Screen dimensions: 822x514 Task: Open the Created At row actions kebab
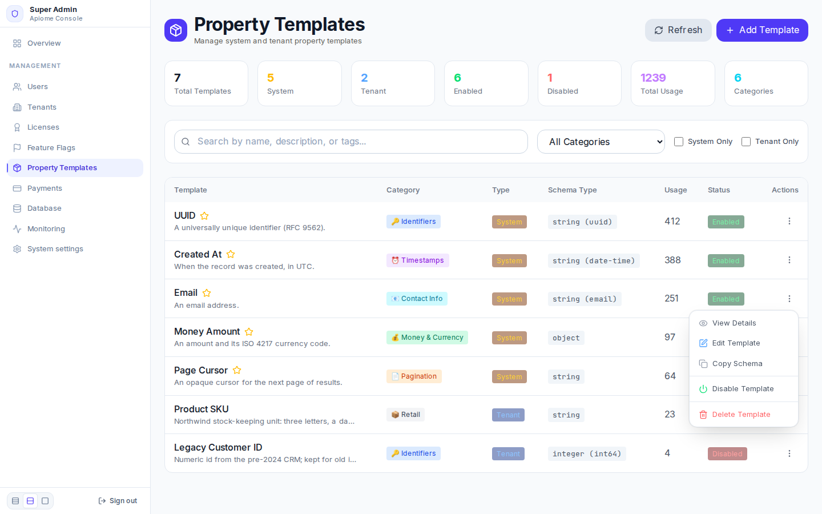pyautogui.click(x=789, y=260)
